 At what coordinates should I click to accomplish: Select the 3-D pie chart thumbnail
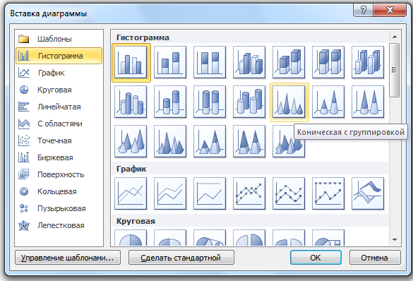click(170, 238)
